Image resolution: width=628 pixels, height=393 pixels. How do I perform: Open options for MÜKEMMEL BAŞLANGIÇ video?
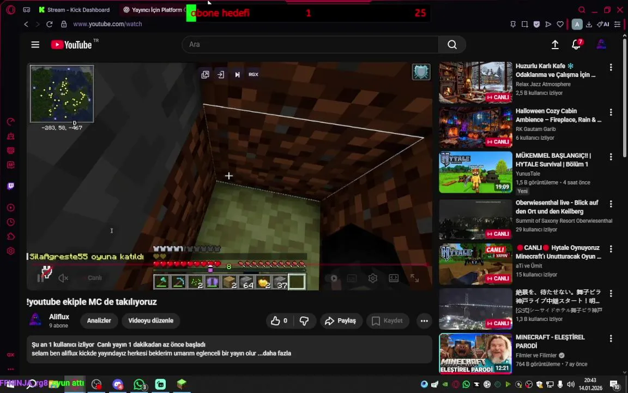611,157
